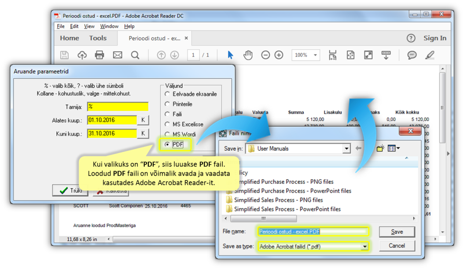The width and height of the screenshot is (464, 269).
Task: Open calendar K button for Kuni kuup.
Action: tap(143, 133)
